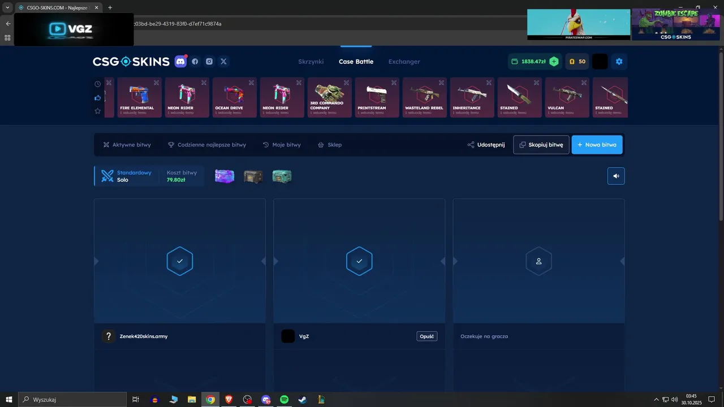Open the Printstream drop card
This screenshot has height=407, width=724.
pyautogui.click(x=377, y=97)
